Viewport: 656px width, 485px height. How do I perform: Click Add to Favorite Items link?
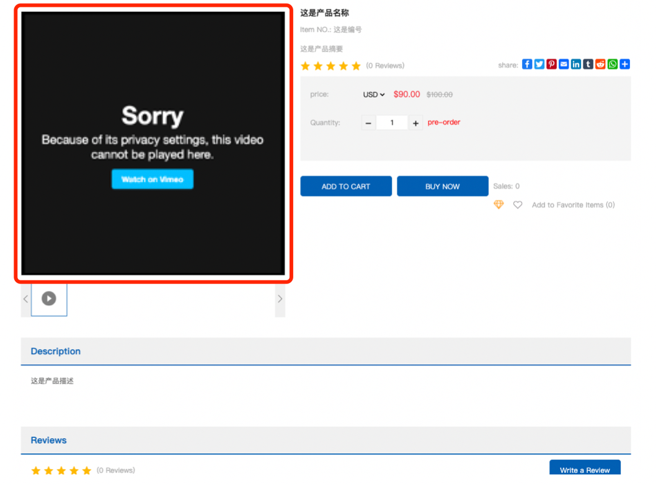click(x=573, y=205)
